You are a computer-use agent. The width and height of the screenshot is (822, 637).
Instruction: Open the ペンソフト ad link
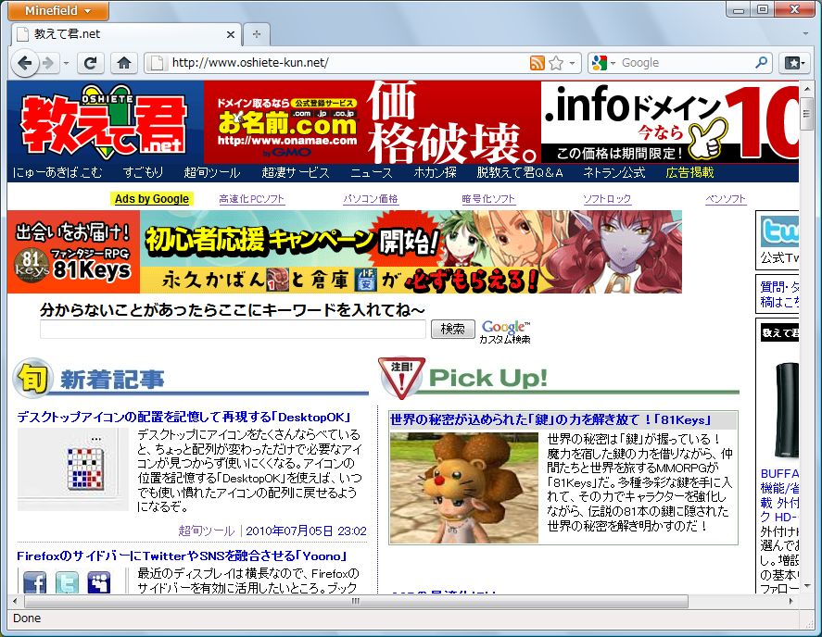[726, 199]
